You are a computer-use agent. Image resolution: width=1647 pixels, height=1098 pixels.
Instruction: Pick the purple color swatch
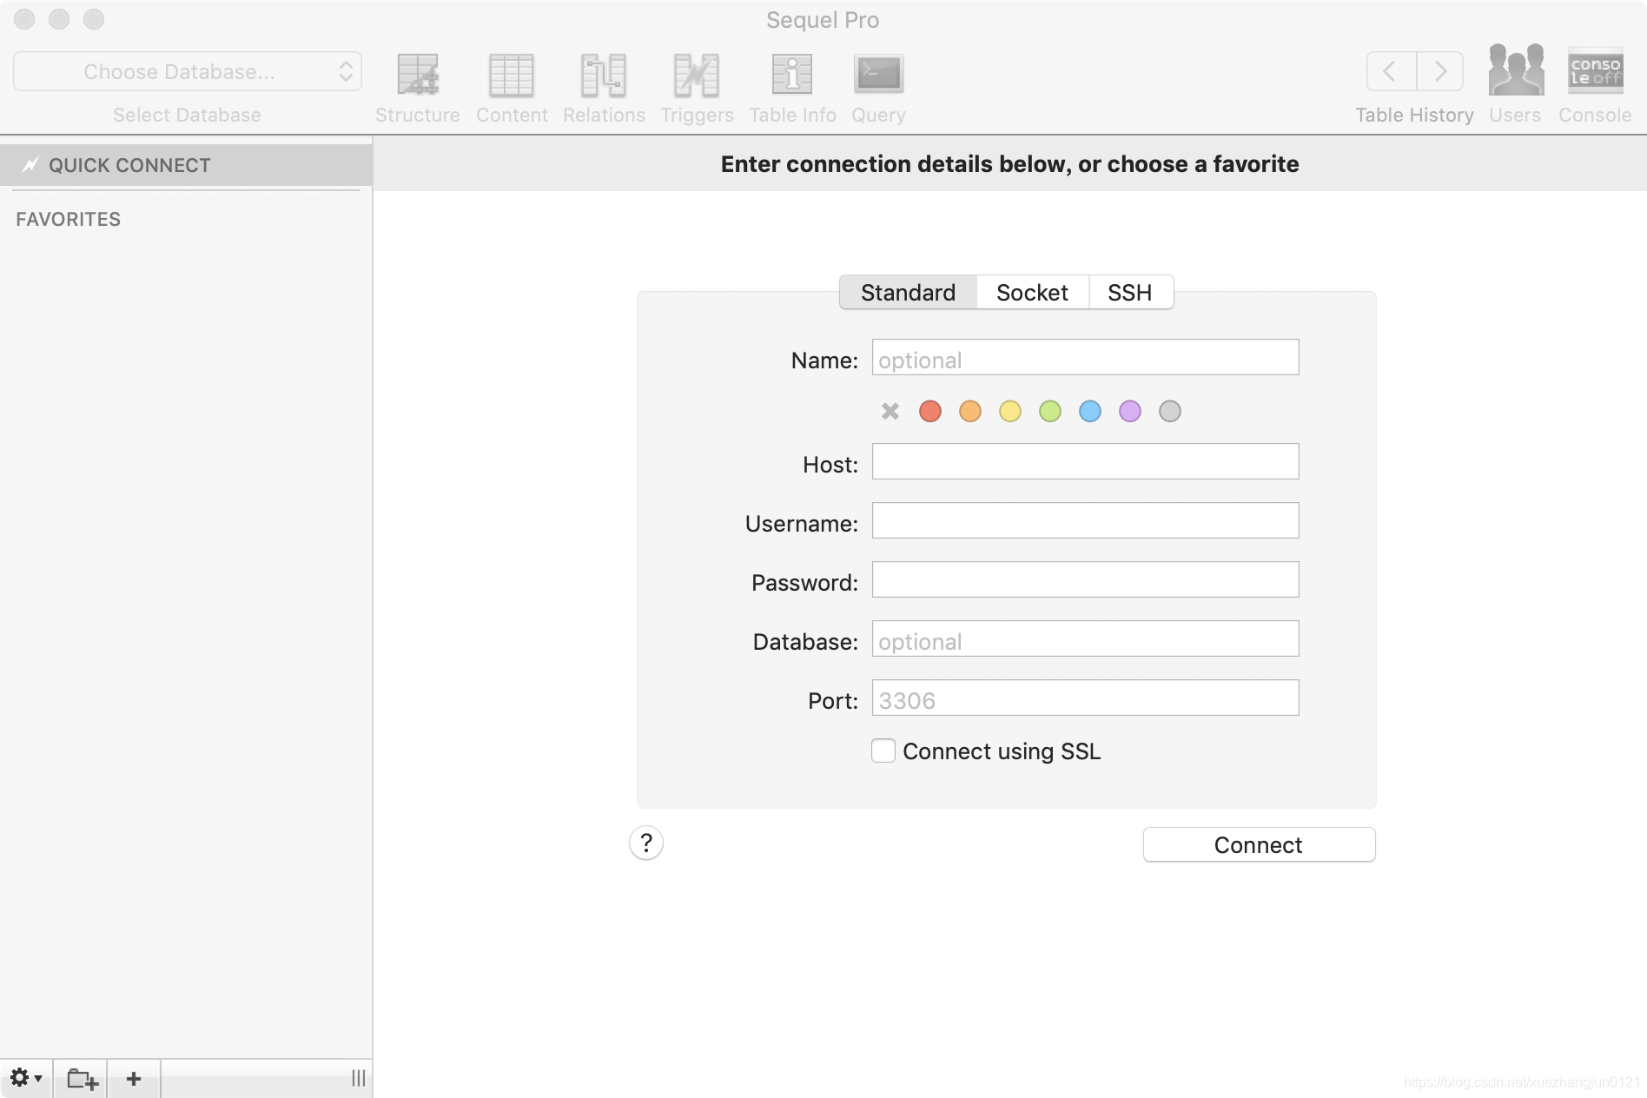coord(1130,411)
